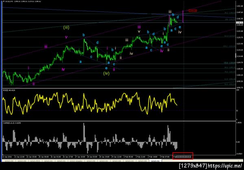Click the GOLD,H1 chart title triangle icon
Screen dimensions: 244x170
(4, 1)
